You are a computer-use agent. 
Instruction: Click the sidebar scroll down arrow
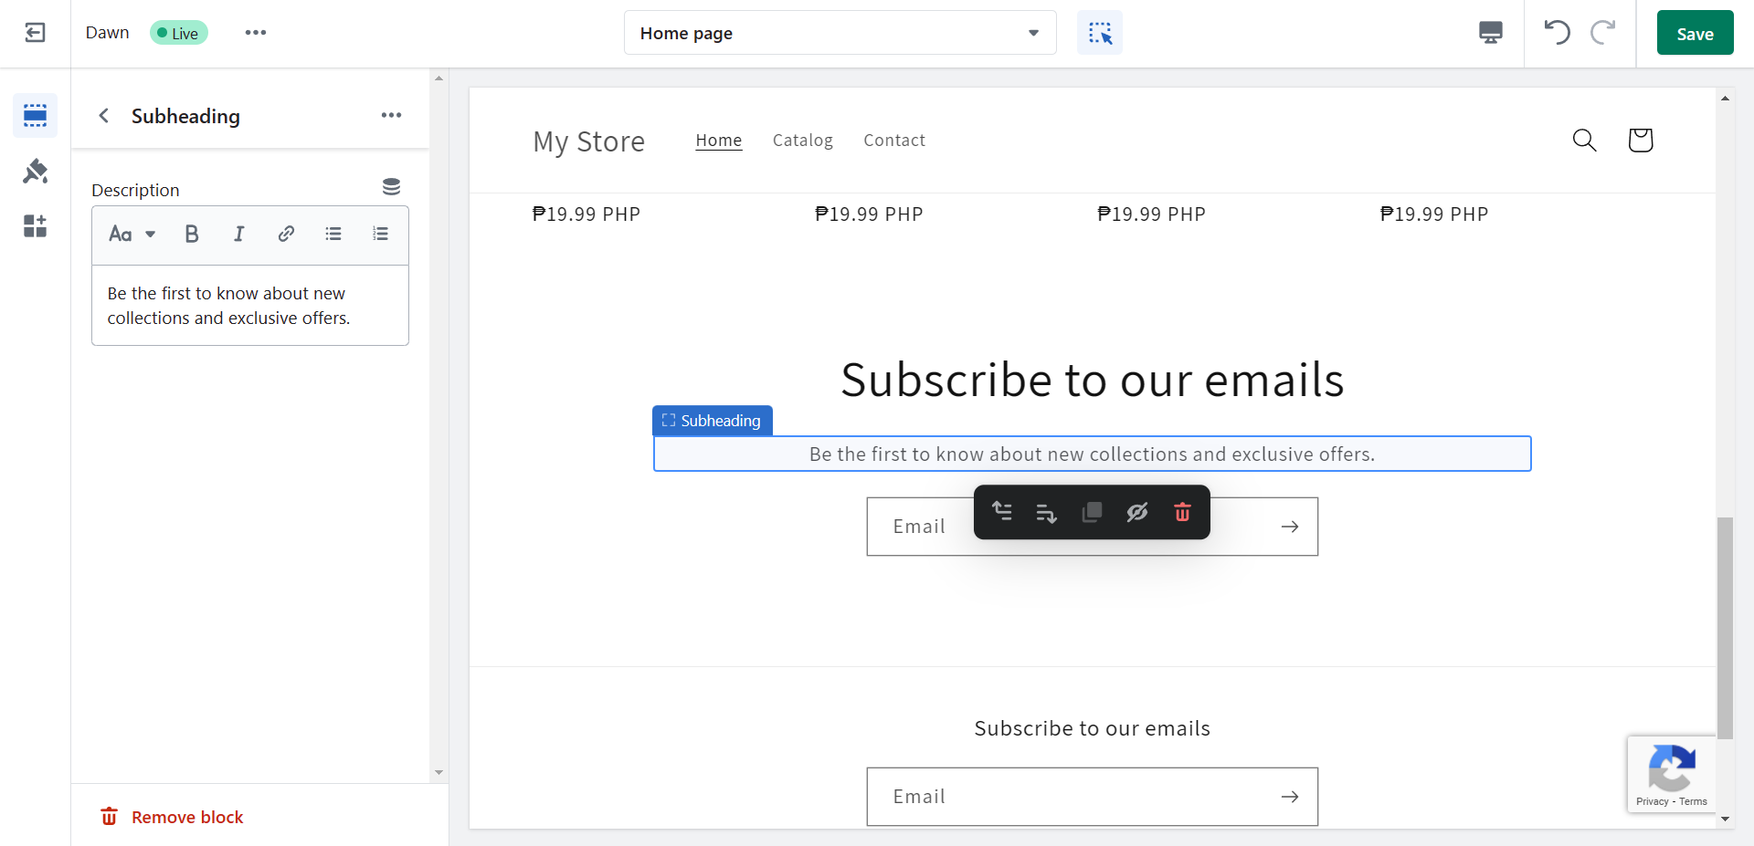click(439, 772)
